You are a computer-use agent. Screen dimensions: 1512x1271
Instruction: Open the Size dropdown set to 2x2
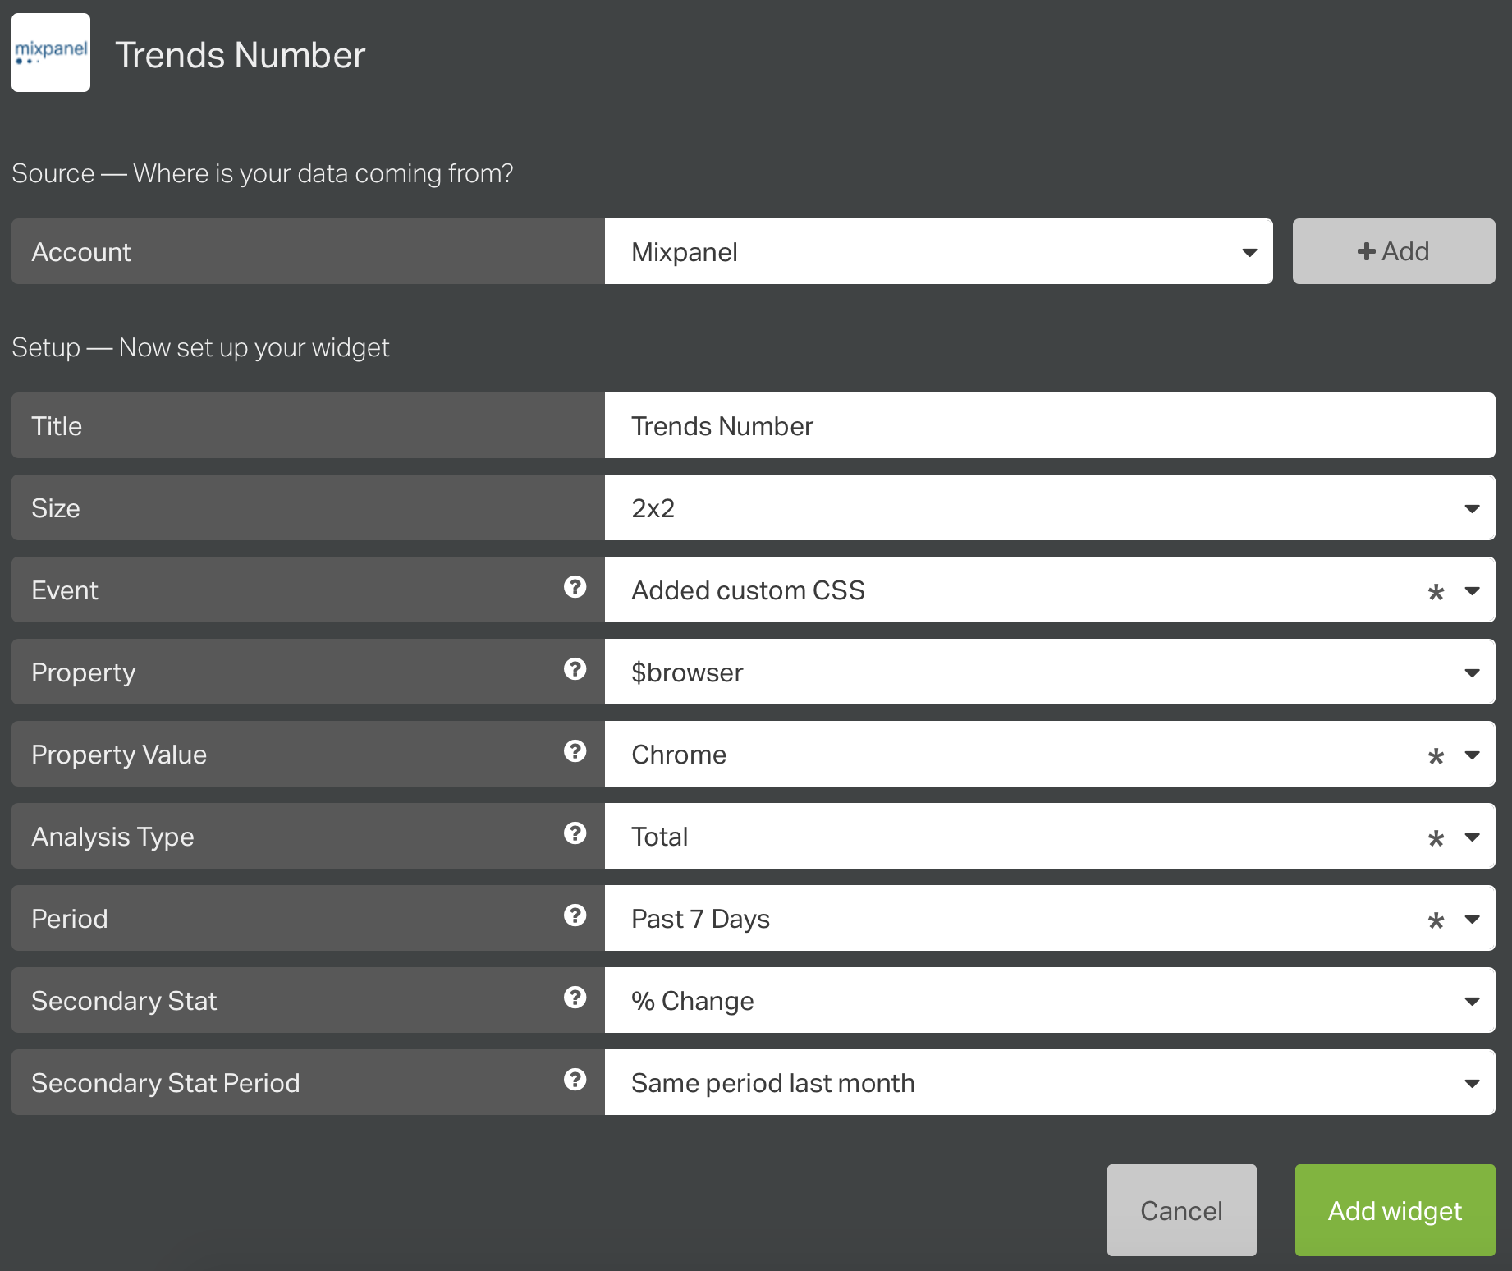coord(1050,507)
